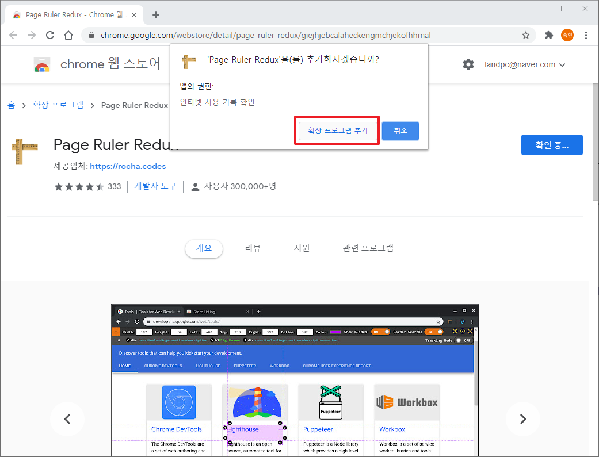Open the 관련 프로그램 tab
This screenshot has width=599, height=457.
[367, 248]
